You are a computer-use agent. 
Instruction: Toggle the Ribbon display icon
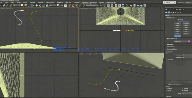116,5
